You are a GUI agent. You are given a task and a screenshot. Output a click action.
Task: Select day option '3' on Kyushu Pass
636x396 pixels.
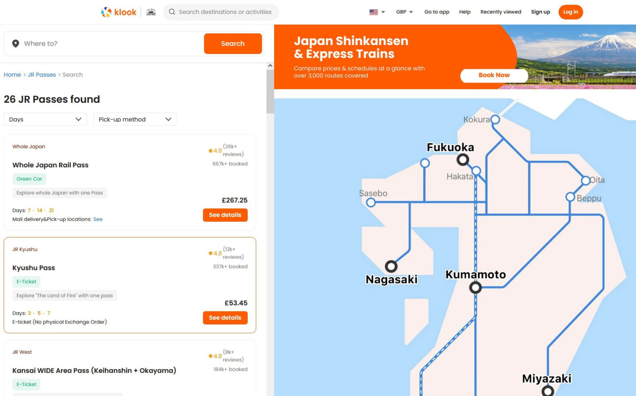coord(29,313)
